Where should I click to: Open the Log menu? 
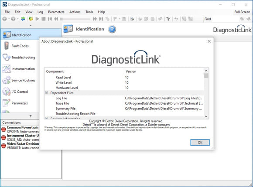tap(40, 12)
